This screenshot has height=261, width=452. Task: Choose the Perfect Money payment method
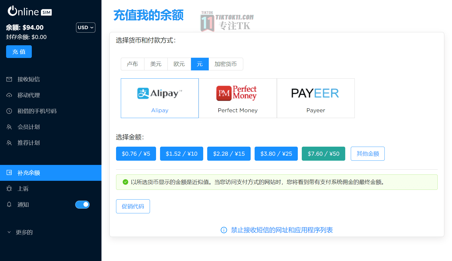pos(238,98)
